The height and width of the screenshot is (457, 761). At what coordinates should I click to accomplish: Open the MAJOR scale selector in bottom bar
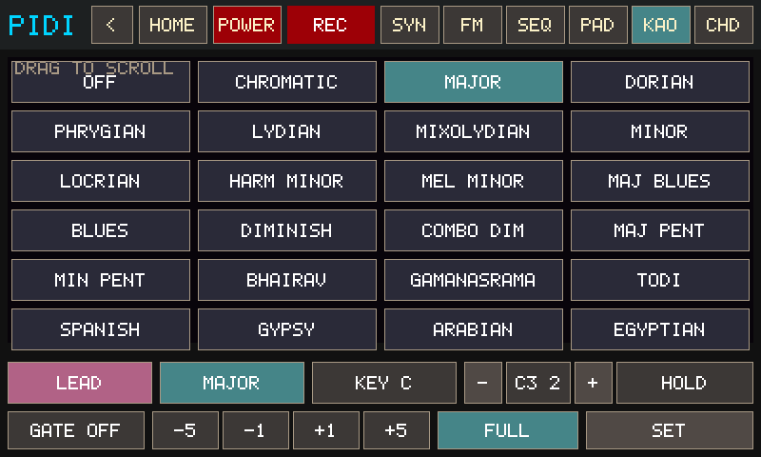[x=232, y=383]
